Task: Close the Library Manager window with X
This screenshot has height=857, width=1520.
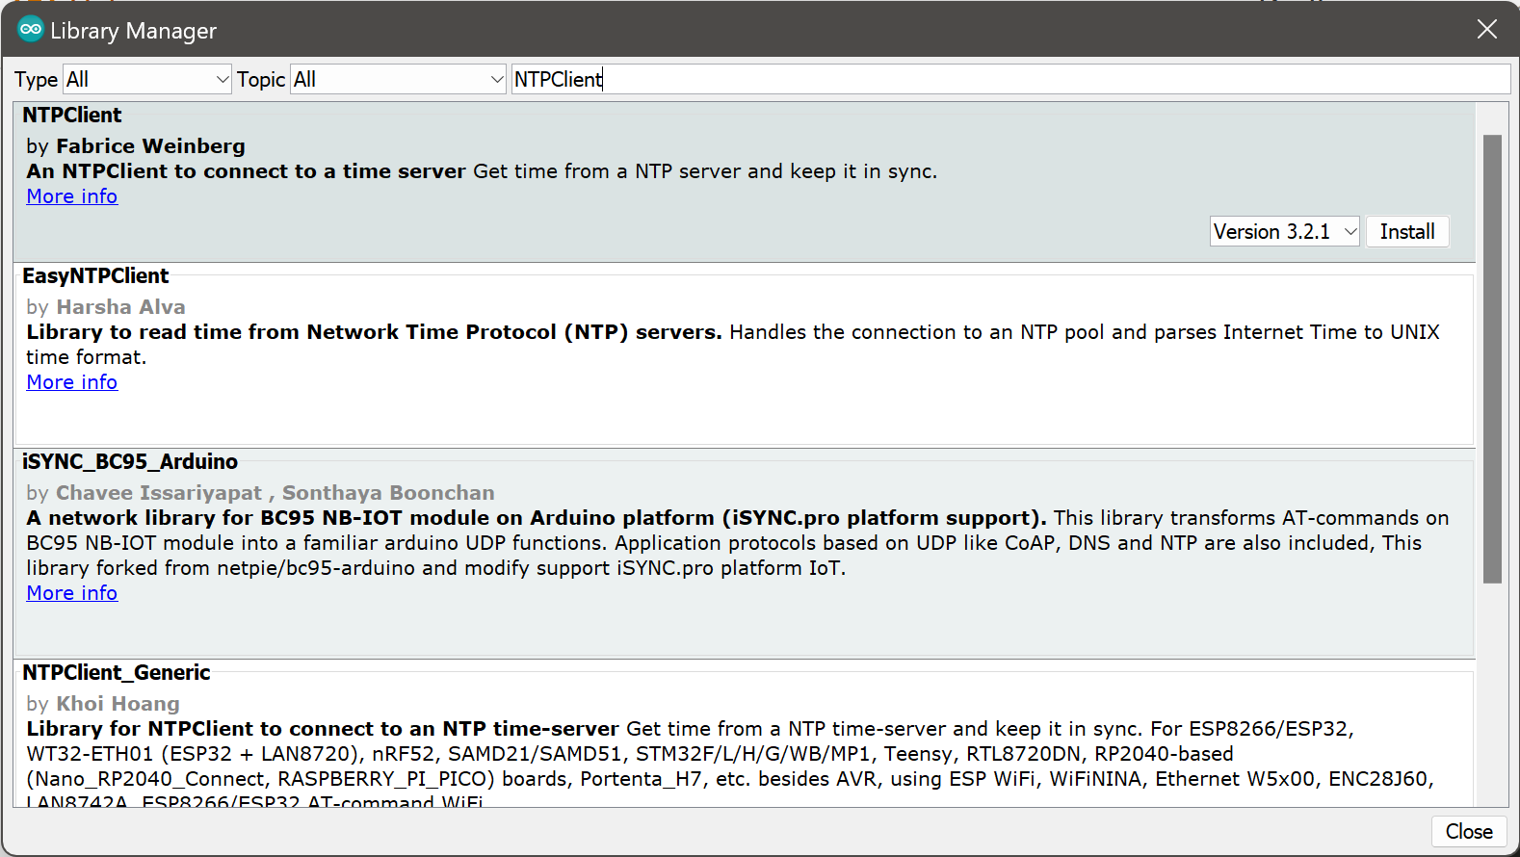Action: pyautogui.click(x=1486, y=30)
